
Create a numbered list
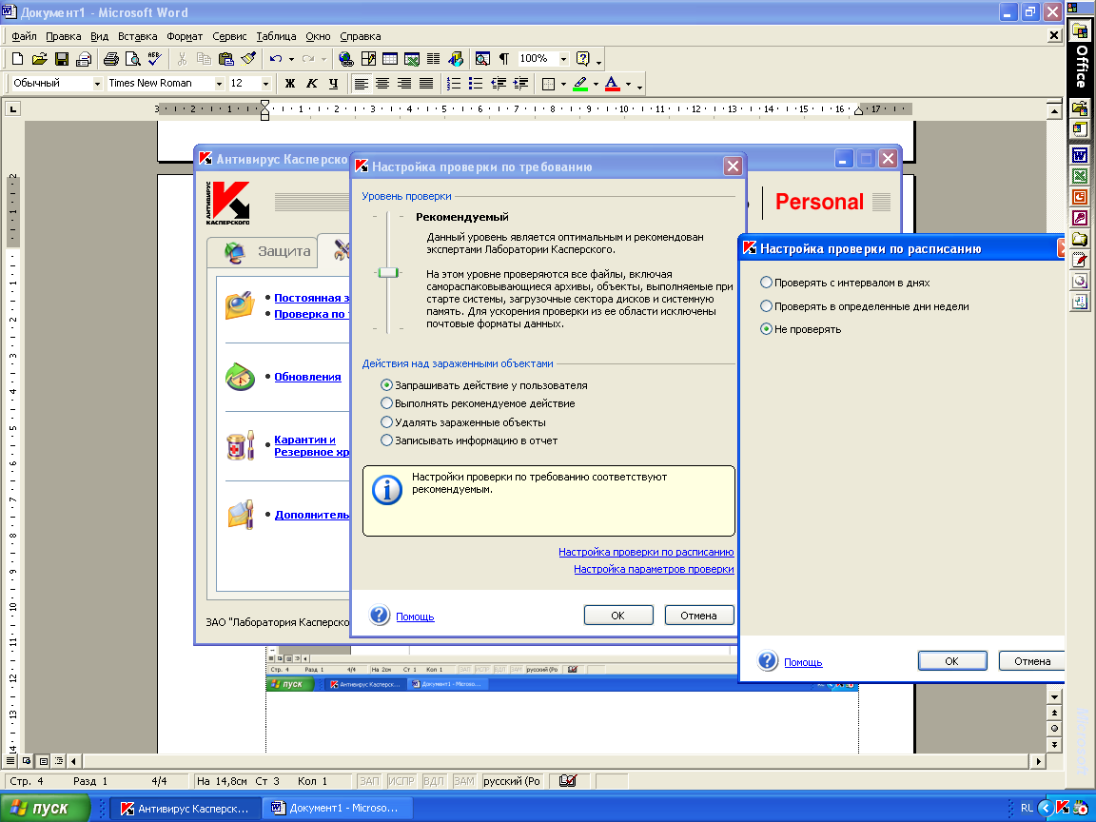tap(454, 84)
